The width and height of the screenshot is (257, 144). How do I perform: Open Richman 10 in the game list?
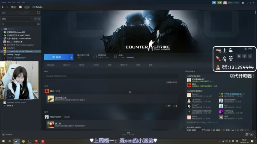click(16, 32)
